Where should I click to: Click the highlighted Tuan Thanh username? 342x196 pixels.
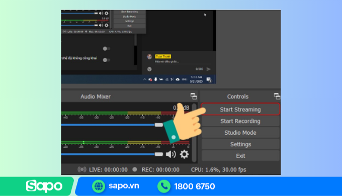pos(163,56)
